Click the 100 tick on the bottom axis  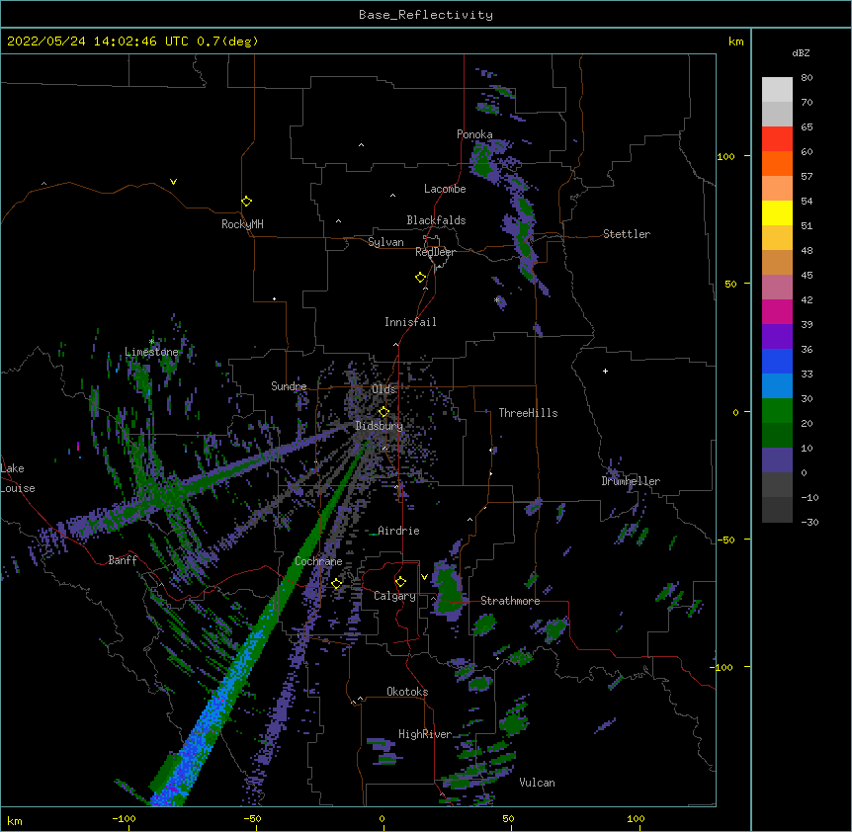(636, 818)
